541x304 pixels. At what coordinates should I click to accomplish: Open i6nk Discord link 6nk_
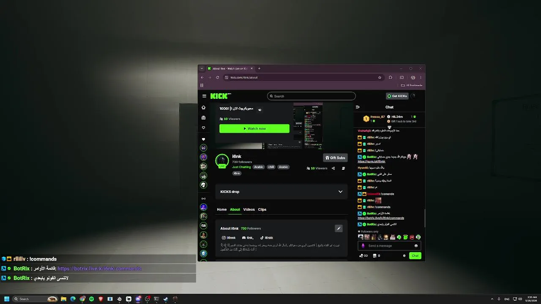click(248, 238)
